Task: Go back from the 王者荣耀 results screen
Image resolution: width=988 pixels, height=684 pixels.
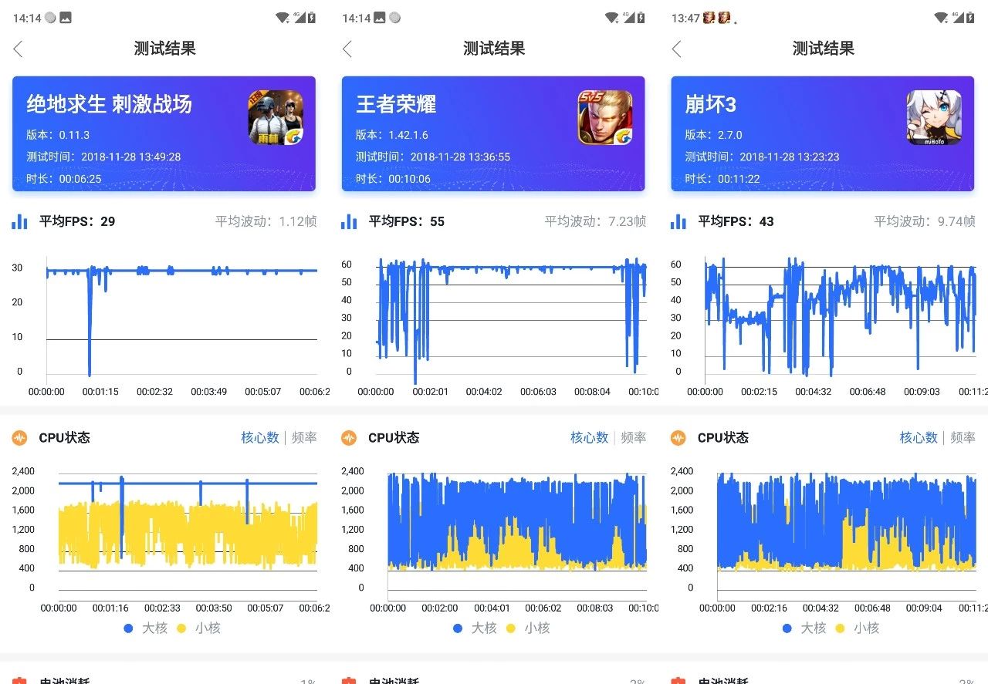Action: point(347,49)
